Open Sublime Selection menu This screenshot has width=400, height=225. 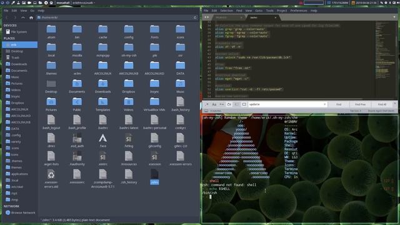[226, 11]
